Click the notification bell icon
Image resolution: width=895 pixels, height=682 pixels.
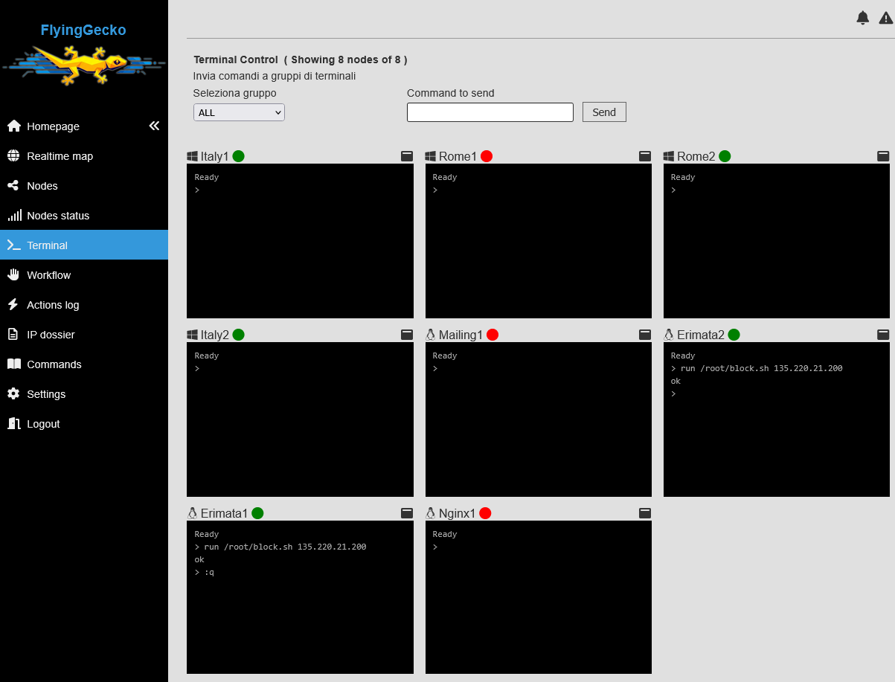[x=862, y=18]
